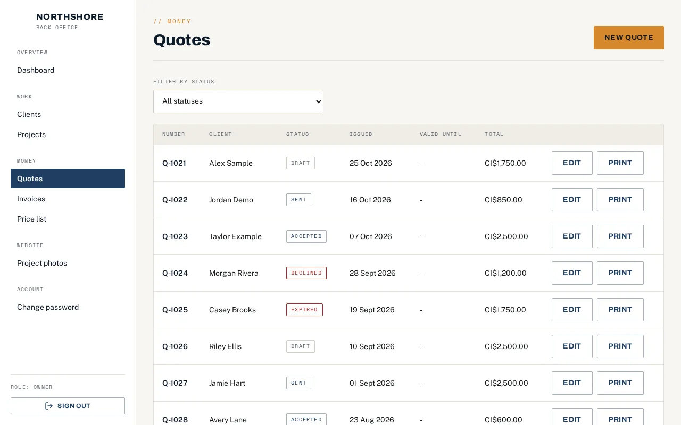Click the Client column header

[220, 134]
